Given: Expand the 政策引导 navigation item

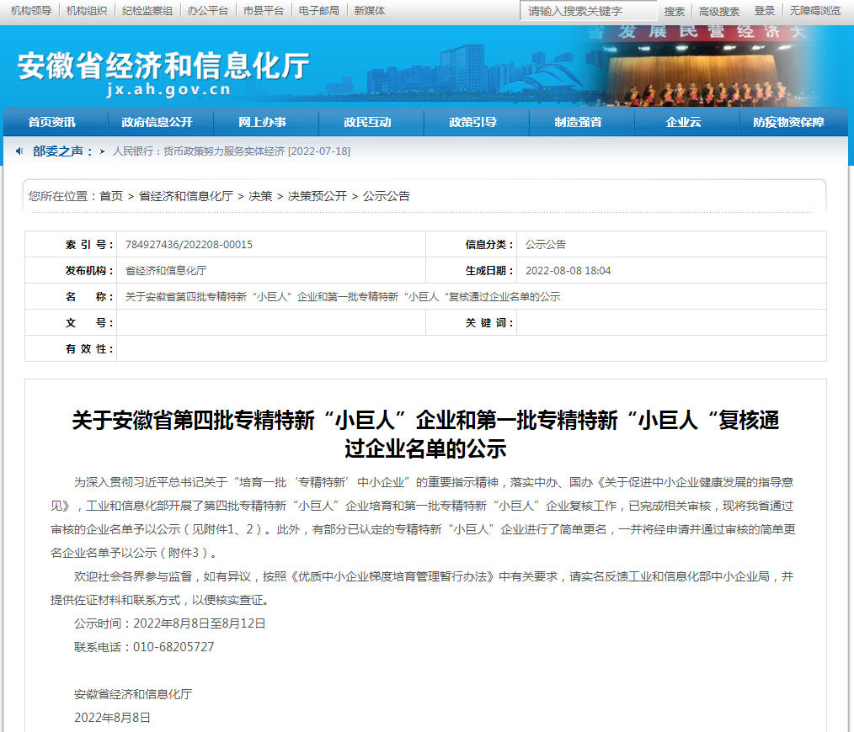Looking at the screenshot, I should [x=473, y=123].
